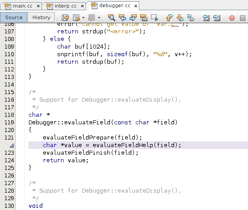Close the interp.cc tab

pos(82,6)
